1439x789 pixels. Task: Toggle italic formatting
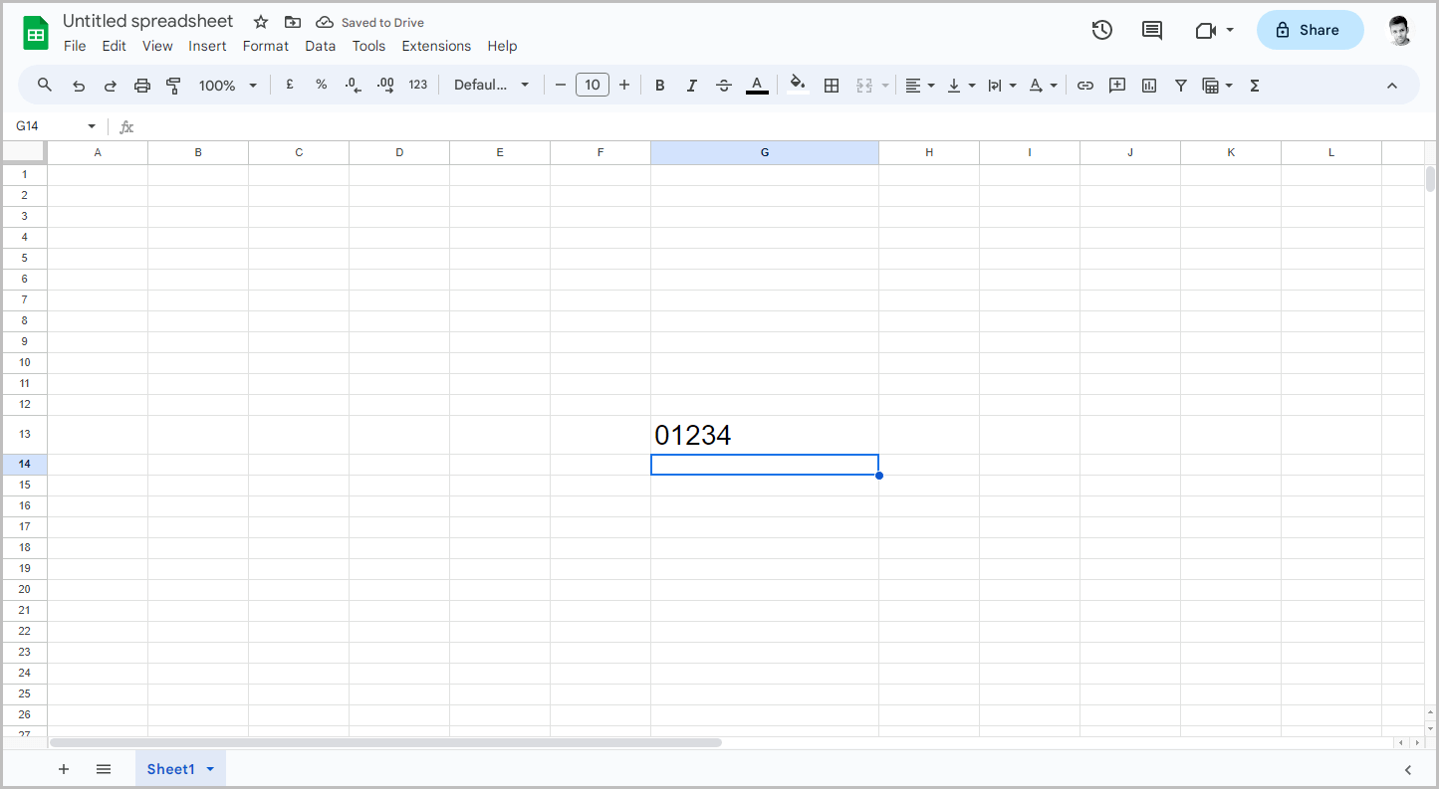(x=691, y=85)
